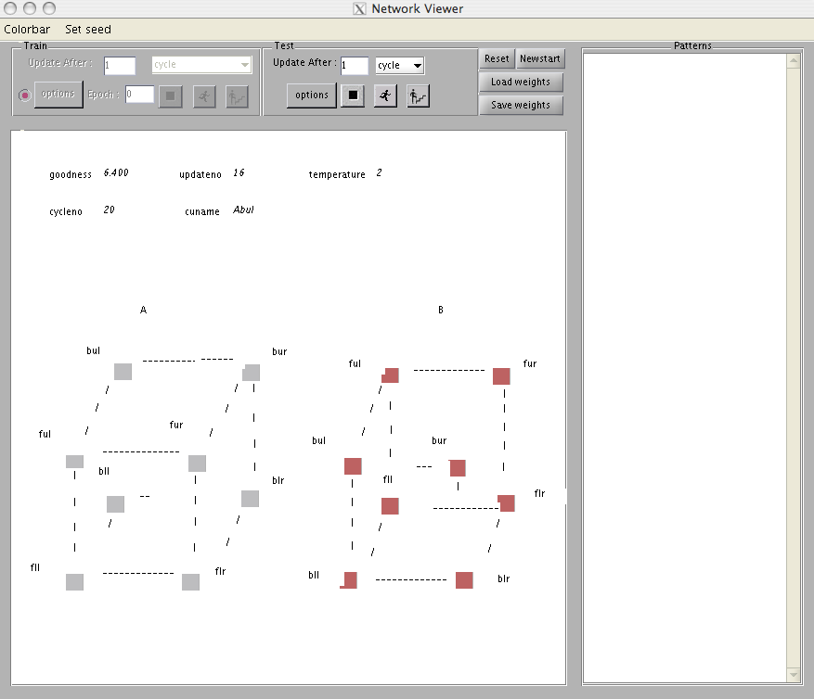Open the Test panel options button
The width and height of the screenshot is (814, 699).
[311, 95]
